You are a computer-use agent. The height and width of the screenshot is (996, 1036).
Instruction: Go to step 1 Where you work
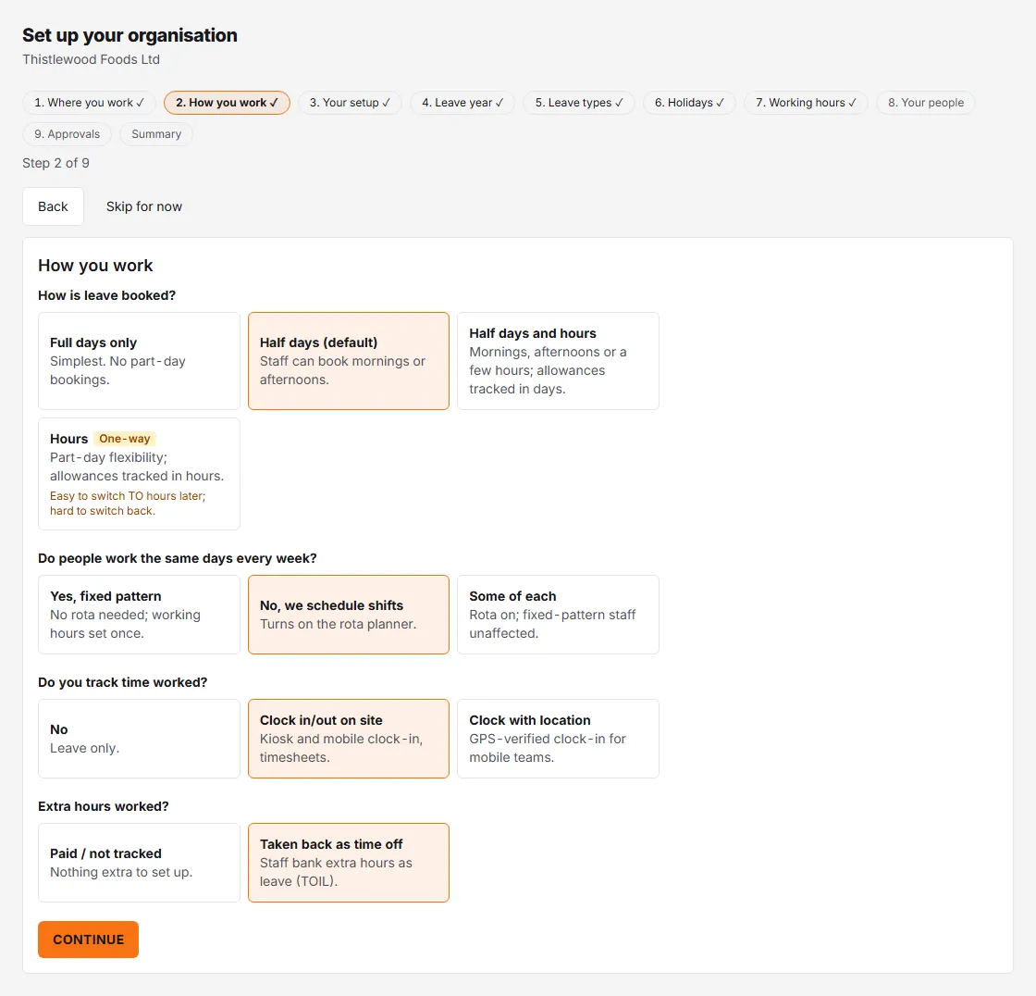click(x=89, y=103)
